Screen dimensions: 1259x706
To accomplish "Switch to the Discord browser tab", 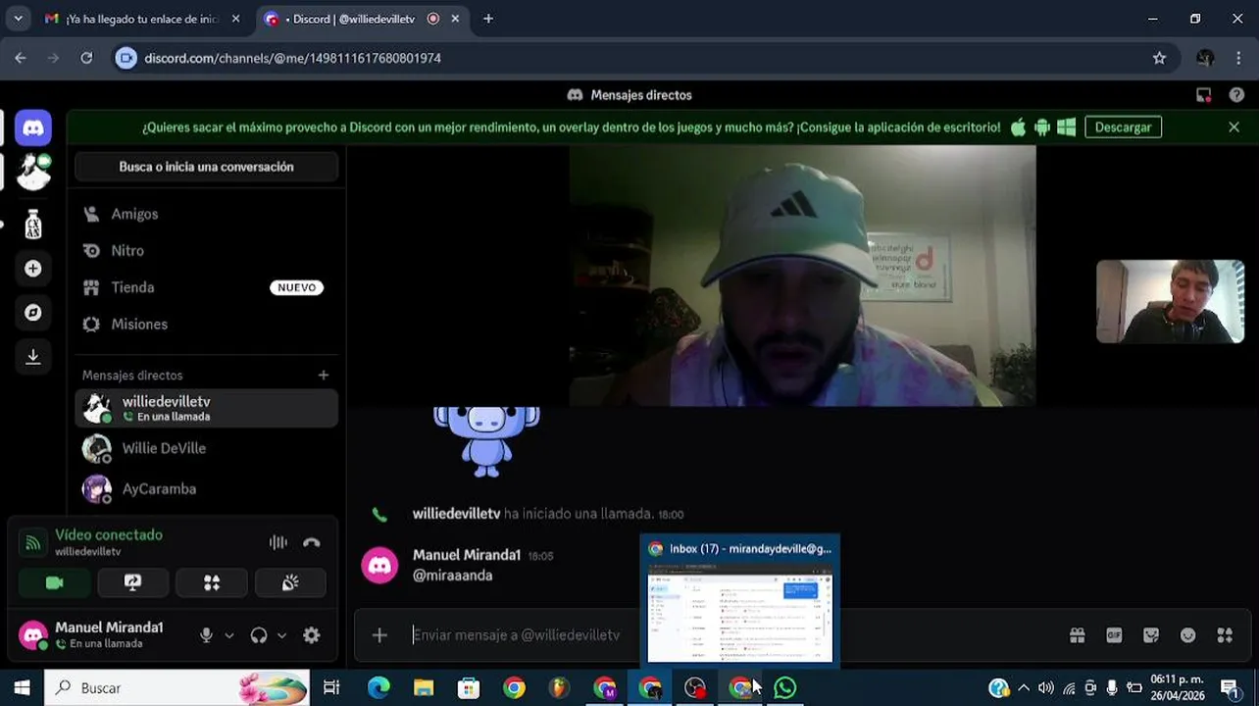I will pos(362,19).
